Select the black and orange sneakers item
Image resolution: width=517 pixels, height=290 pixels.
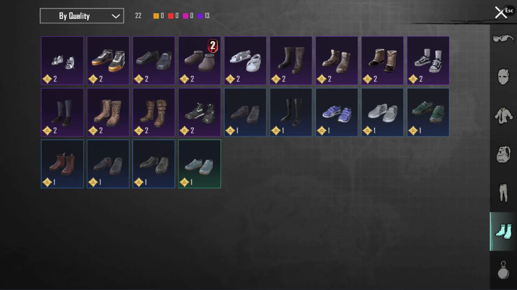108,61
